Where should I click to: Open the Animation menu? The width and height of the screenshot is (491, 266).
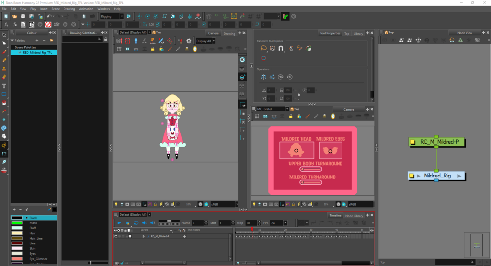[x=86, y=9]
